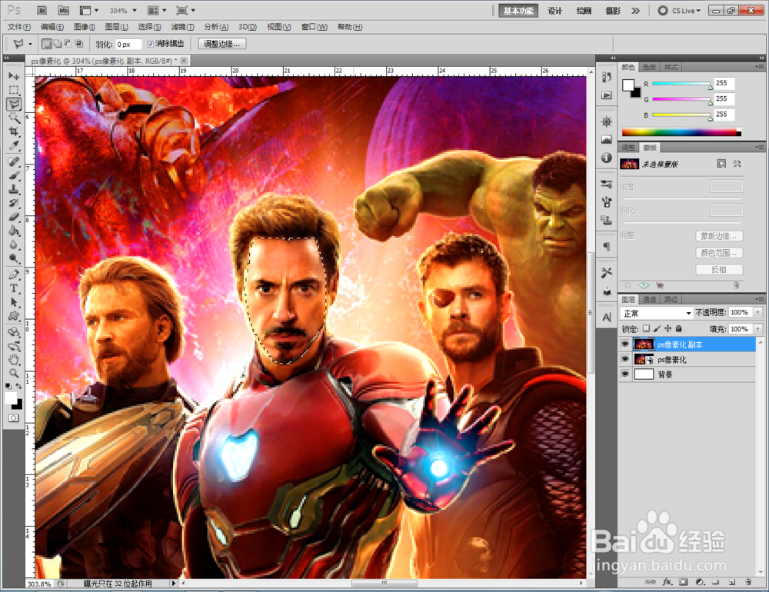Select the Polygonal Lasso tool in toolbox

14,104
